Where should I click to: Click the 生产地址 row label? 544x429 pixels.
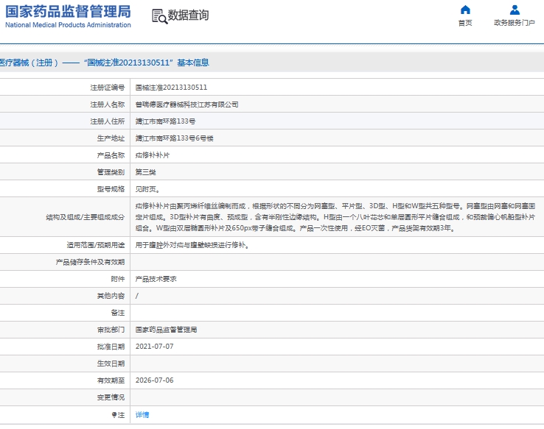[111, 138]
